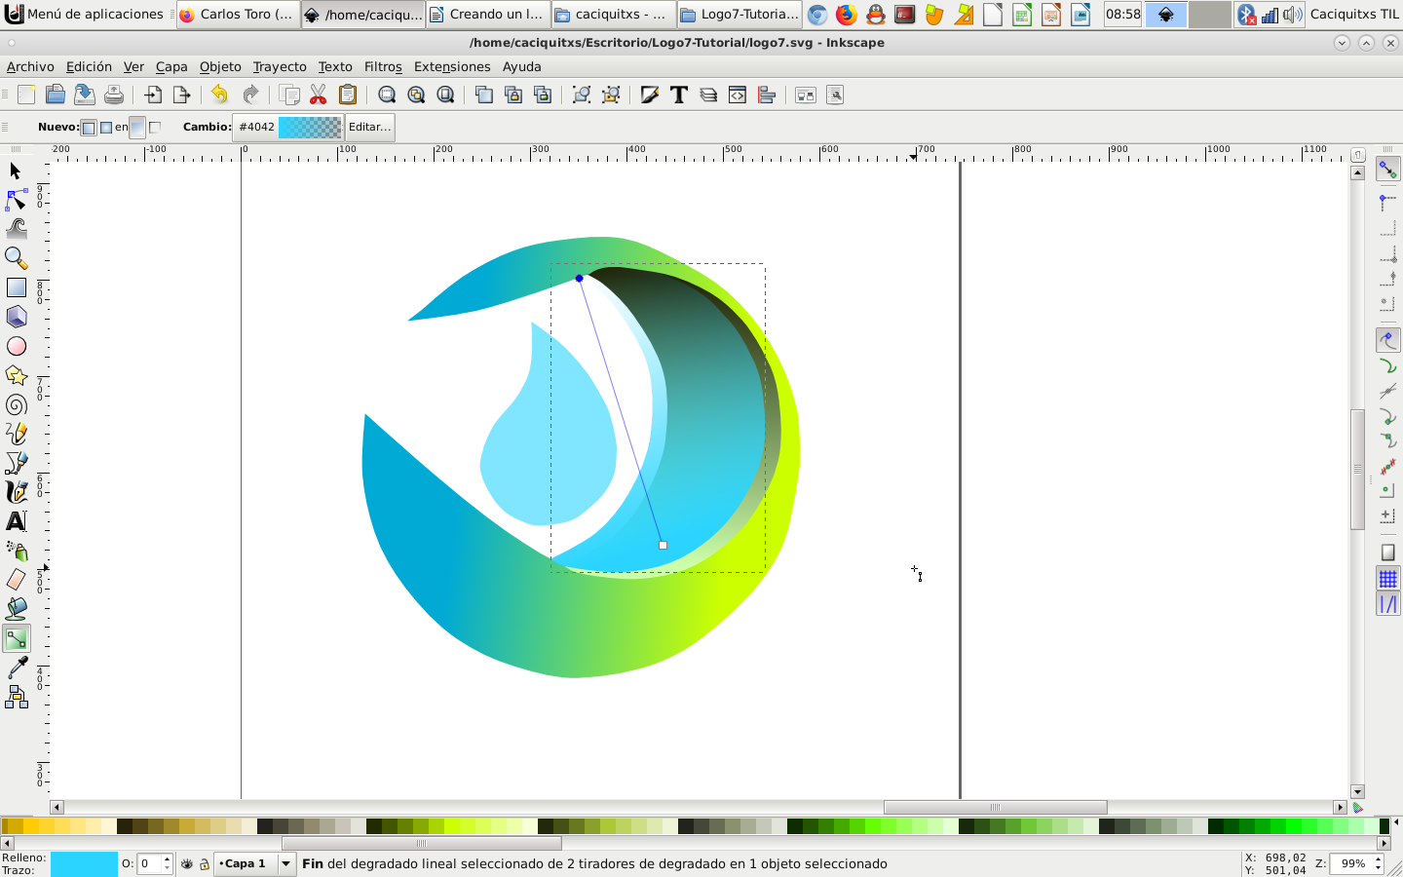The height and width of the screenshot is (877, 1403).
Task: Open the Edición menu
Action: 89,66
